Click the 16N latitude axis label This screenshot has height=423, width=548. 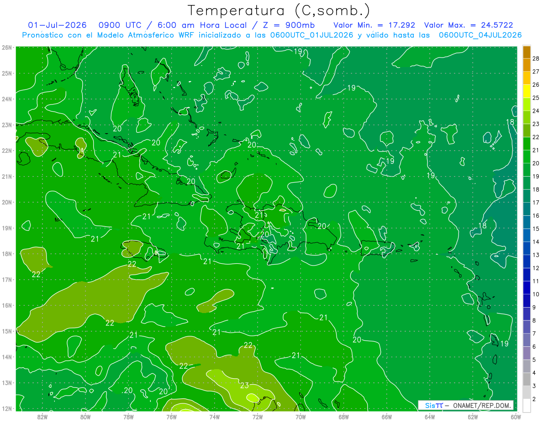pos(6,305)
